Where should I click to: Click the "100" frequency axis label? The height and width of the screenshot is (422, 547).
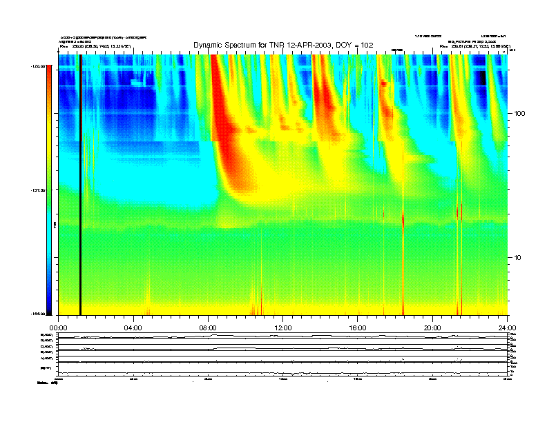(x=519, y=114)
